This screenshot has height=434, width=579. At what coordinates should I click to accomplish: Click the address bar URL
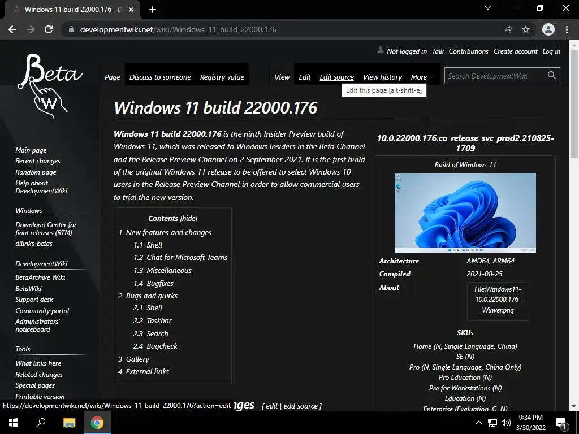[x=178, y=29]
